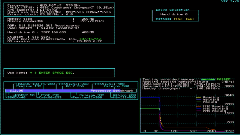Screen dimensions: 240x135
Task: Click the extended memory test progress bar
Action: click(x=208, y=80)
